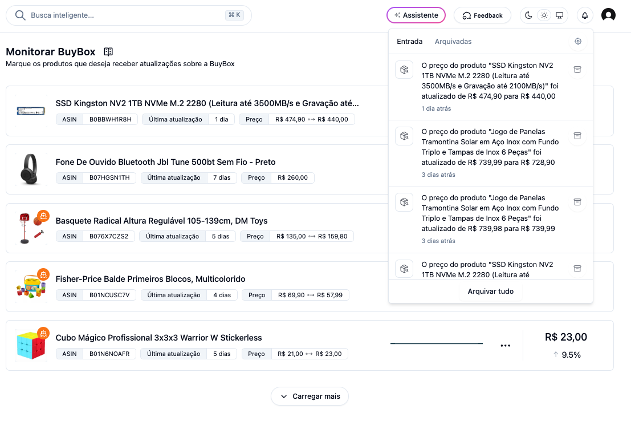The image size is (631, 425).
Task: Toggle the notifications bell icon
Action: (585, 15)
